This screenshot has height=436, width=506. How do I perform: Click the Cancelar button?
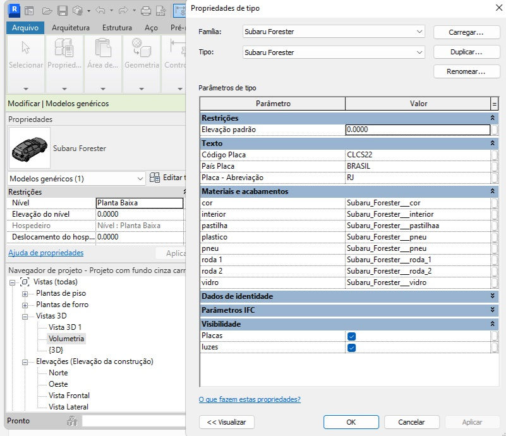pyautogui.click(x=411, y=422)
